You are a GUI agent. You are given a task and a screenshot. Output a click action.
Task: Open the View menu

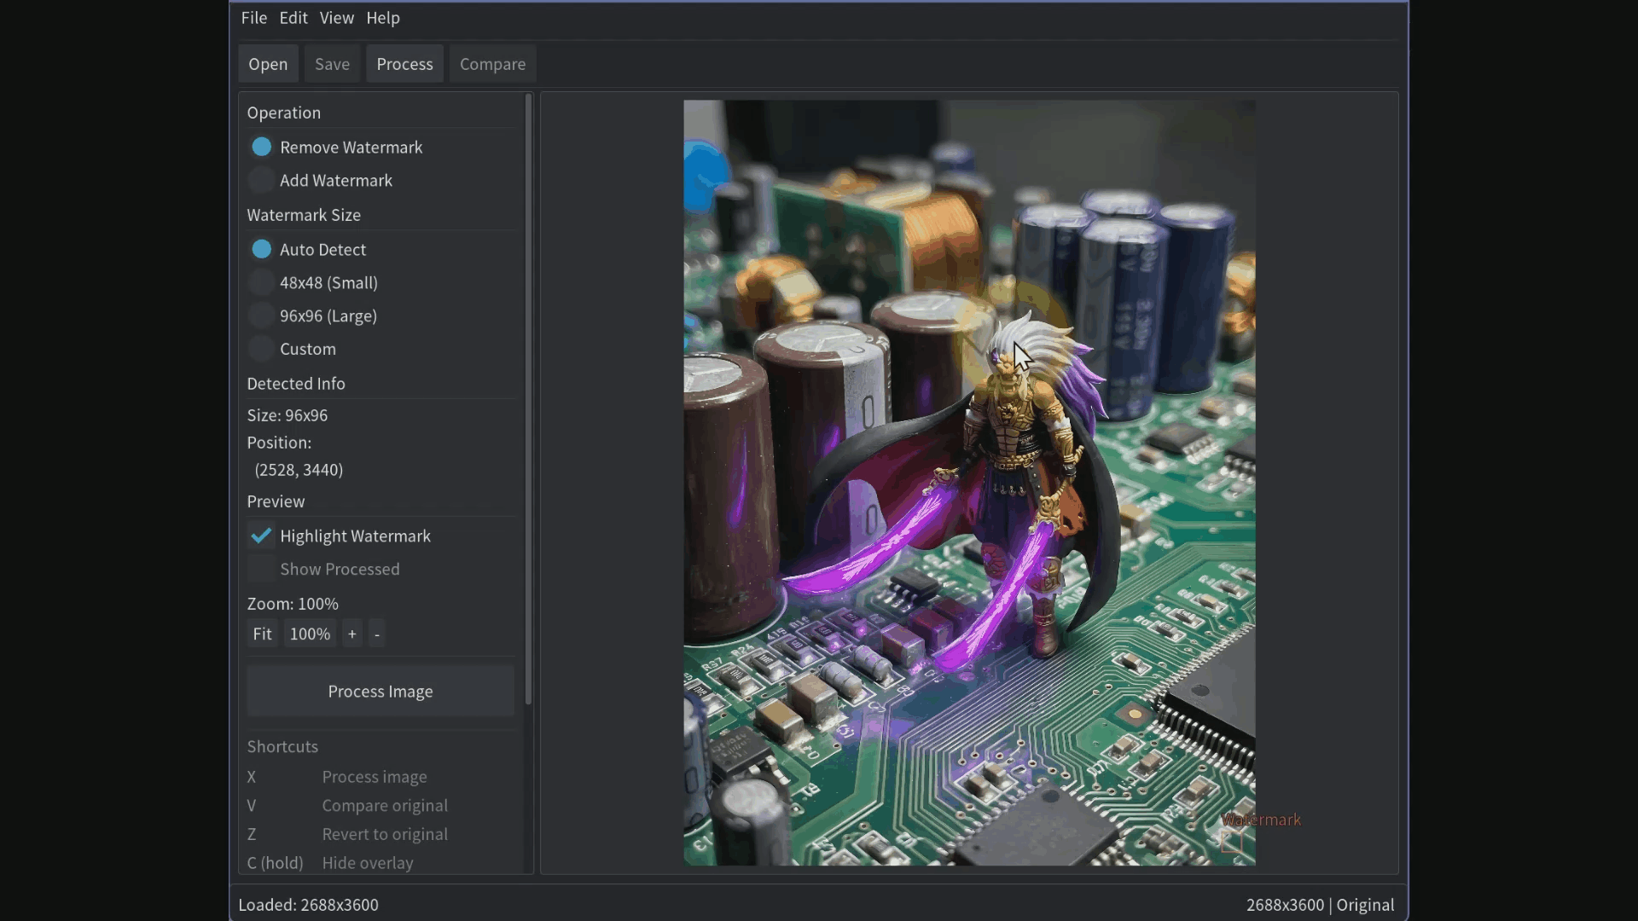coord(336,17)
